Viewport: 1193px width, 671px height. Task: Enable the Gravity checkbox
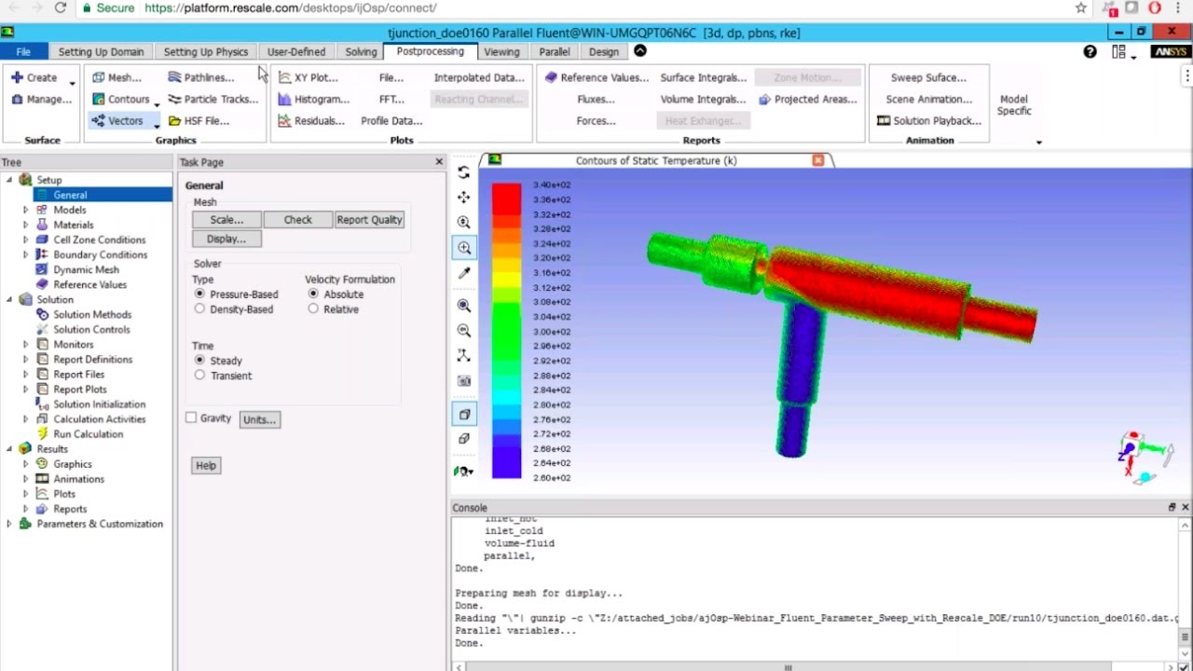191,418
